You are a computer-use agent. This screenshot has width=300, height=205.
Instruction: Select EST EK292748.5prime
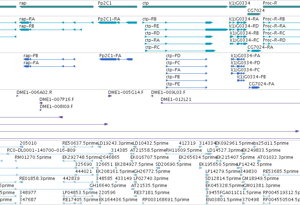81,157
